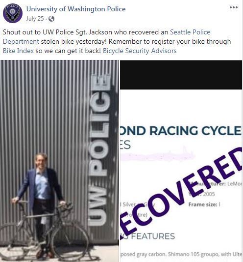Click the vertical UW POLICE sign in photo
The image size is (243, 262).
(99, 150)
